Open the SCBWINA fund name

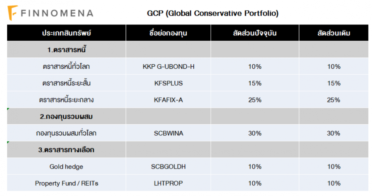click(x=168, y=133)
